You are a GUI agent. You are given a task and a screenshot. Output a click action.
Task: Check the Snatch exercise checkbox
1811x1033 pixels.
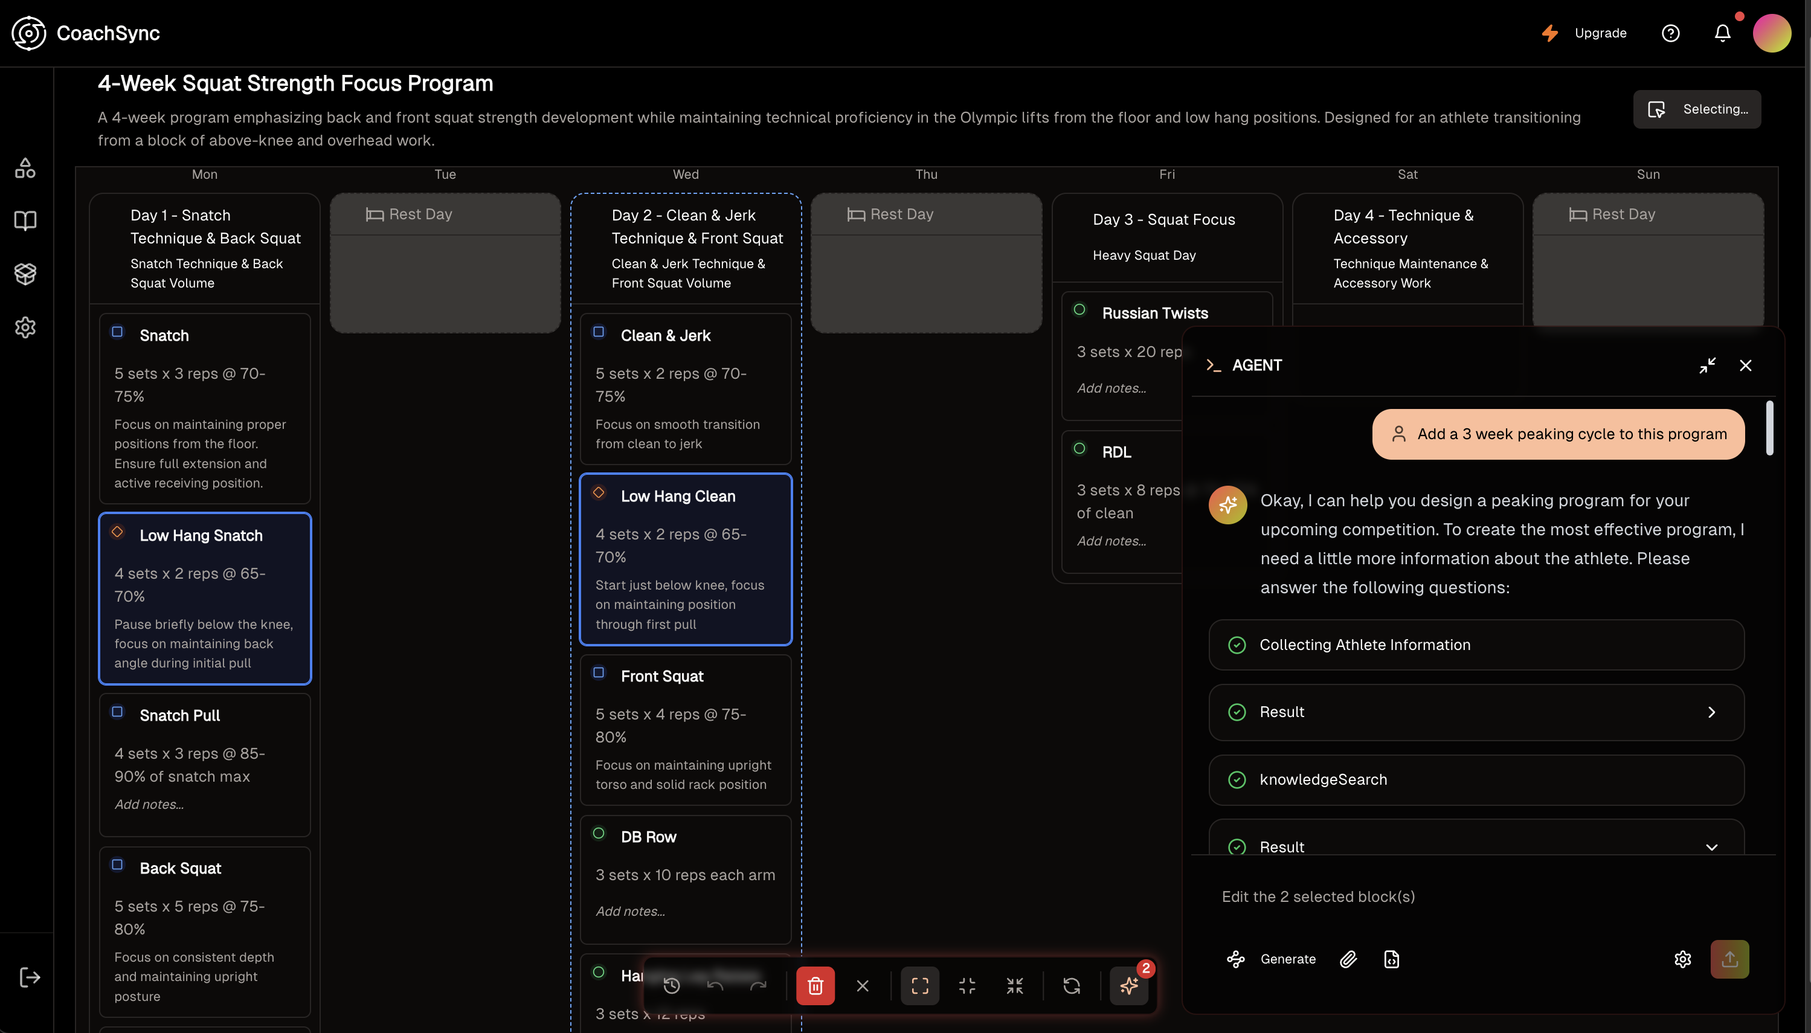pyautogui.click(x=117, y=331)
